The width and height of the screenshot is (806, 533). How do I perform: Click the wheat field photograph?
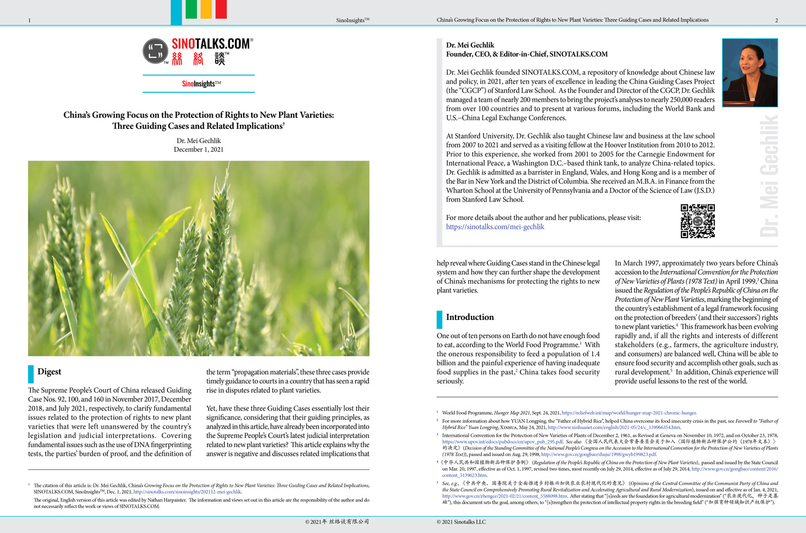(199, 259)
